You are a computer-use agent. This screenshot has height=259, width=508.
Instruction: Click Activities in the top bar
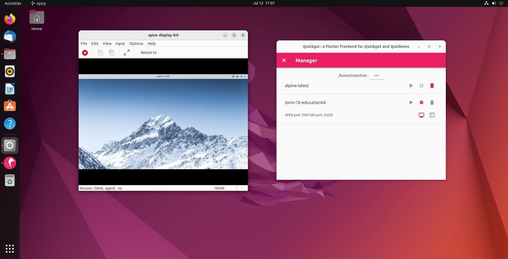coord(12,3)
